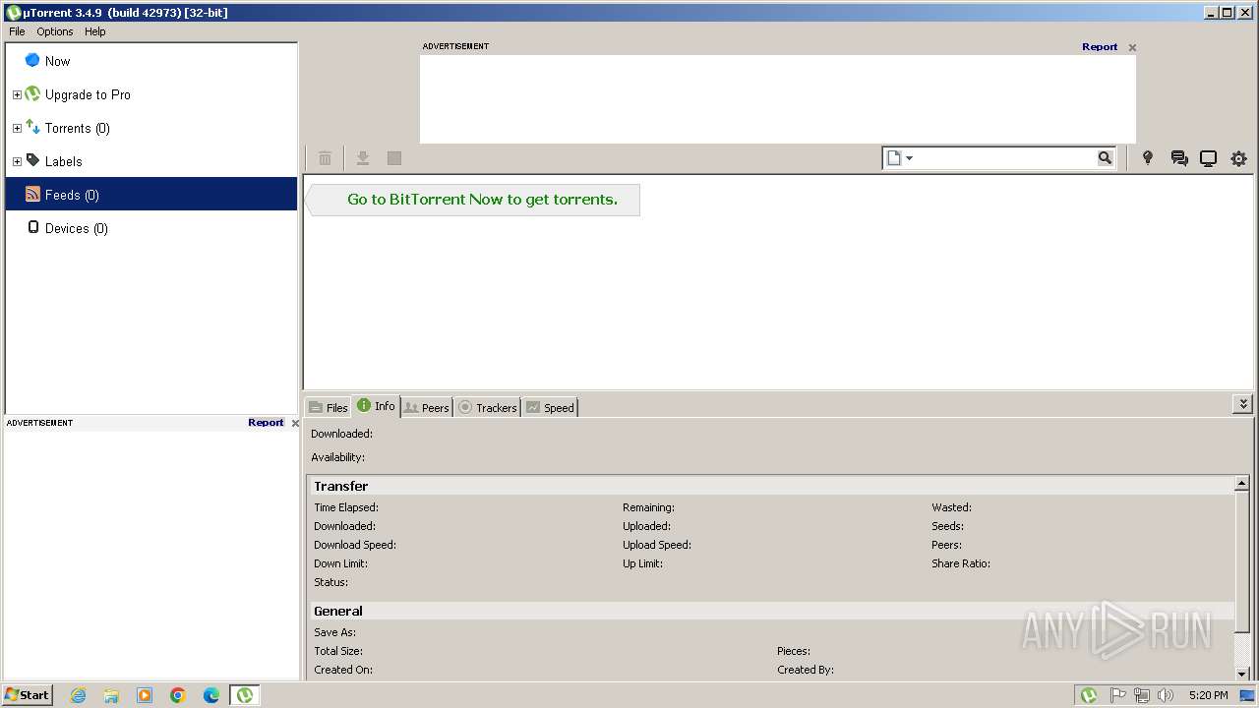The image size is (1259, 708).
Task: Open media player taskbar icon
Action: [x=145, y=695]
